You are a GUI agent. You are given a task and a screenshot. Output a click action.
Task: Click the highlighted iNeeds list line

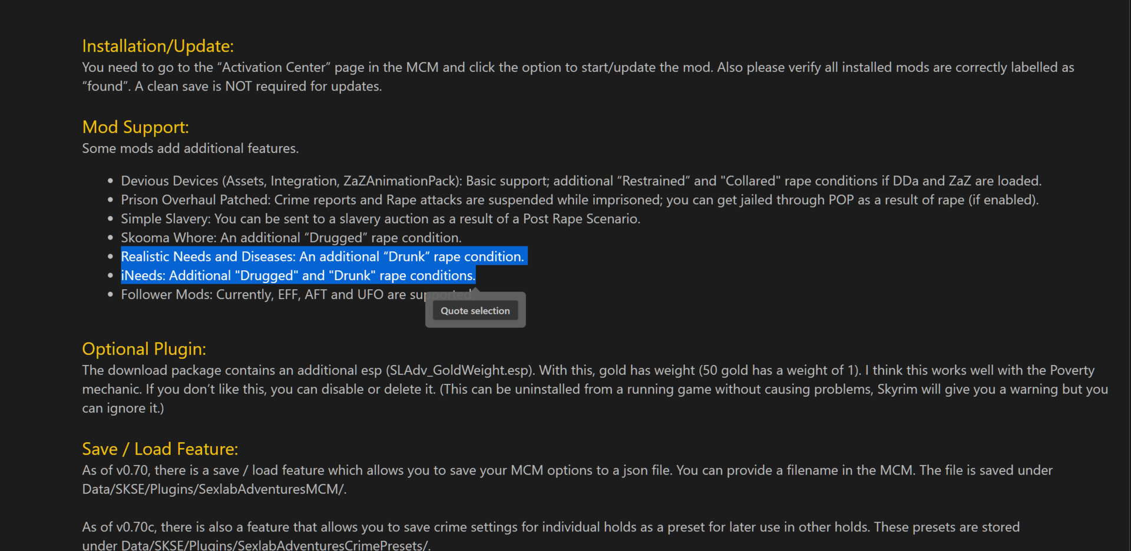[298, 275]
